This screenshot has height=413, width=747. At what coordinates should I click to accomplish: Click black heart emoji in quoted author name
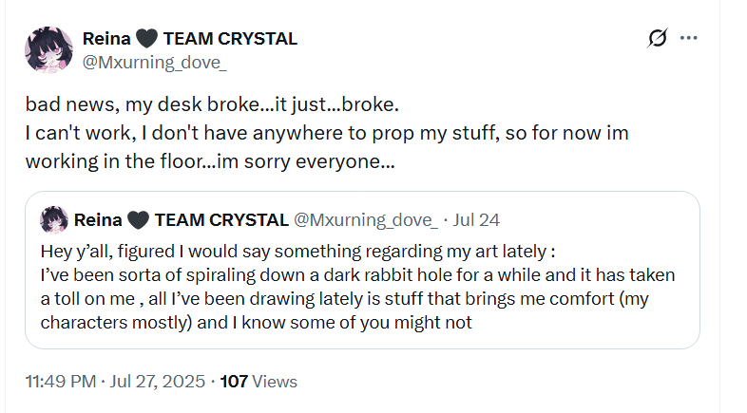tap(138, 220)
